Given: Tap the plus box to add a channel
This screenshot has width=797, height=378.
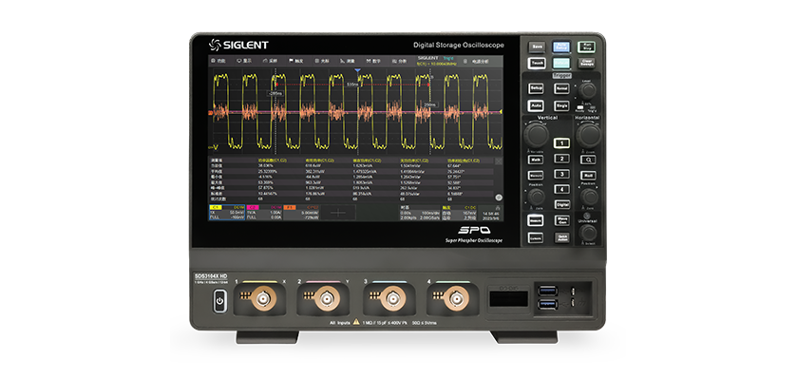Looking at the screenshot, I should (x=338, y=213).
